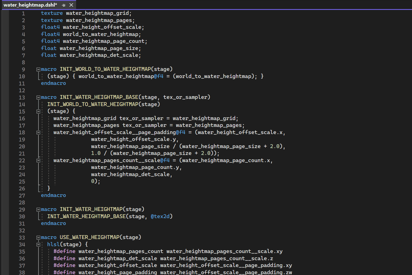Click the endmacro keyword on line 27
The image size is (412, 275).
point(53,195)
